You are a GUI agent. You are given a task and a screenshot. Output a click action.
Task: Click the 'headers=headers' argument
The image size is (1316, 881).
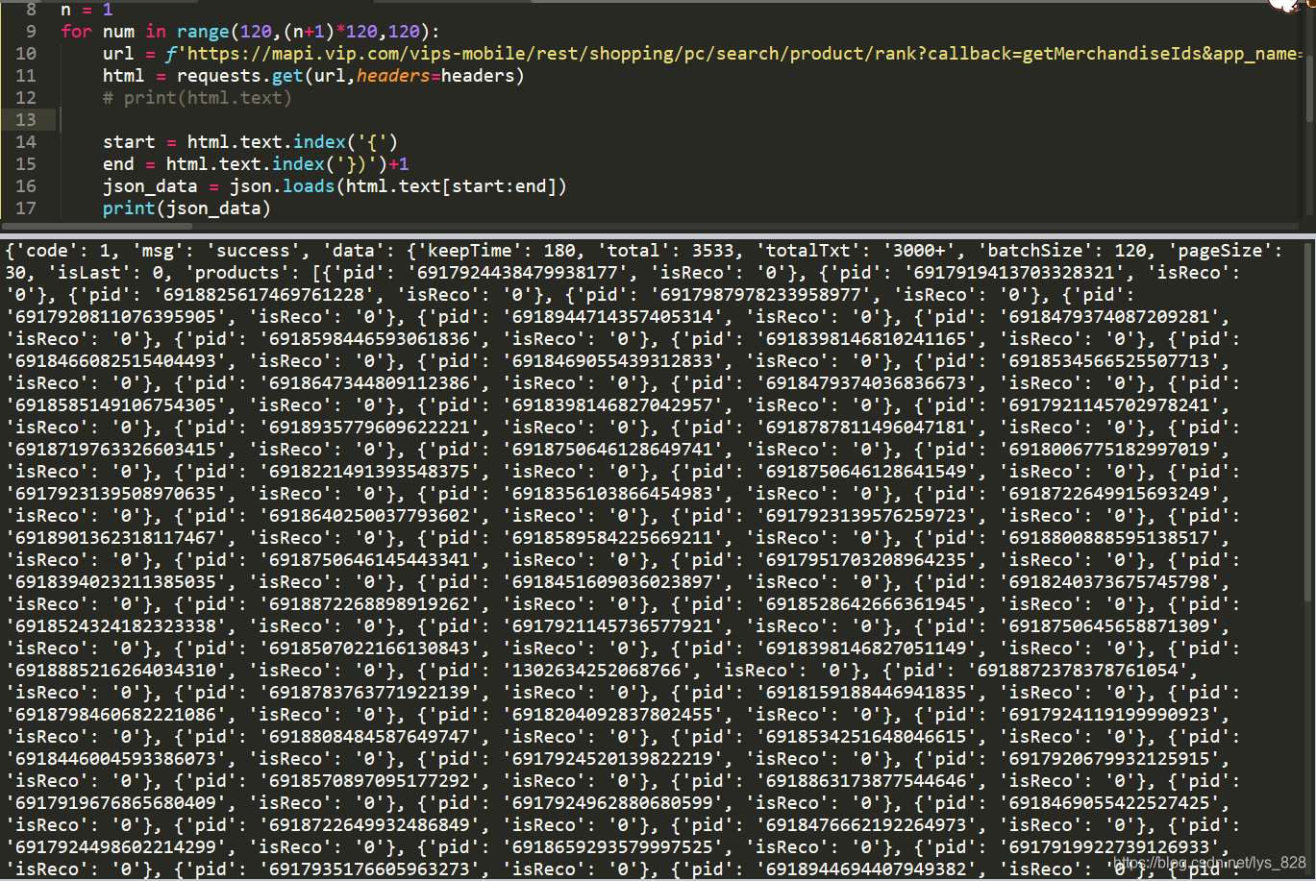[436, 76]
